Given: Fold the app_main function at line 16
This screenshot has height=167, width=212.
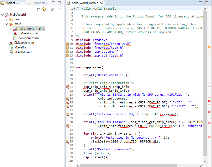Looking at the screenshot, I should [74, 67].
